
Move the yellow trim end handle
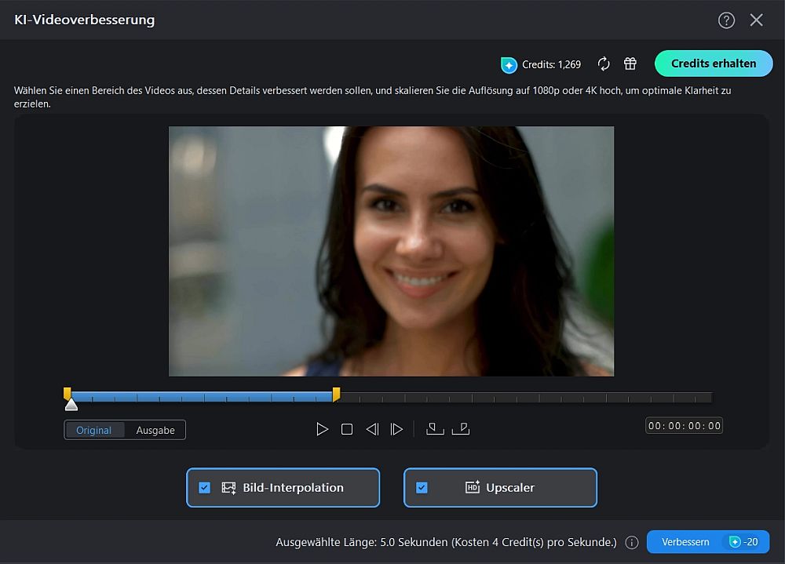(x=336, y=395)
